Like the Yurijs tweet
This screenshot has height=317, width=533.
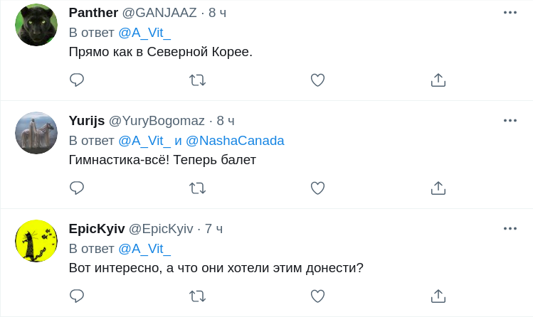click(x=318, y=188)
